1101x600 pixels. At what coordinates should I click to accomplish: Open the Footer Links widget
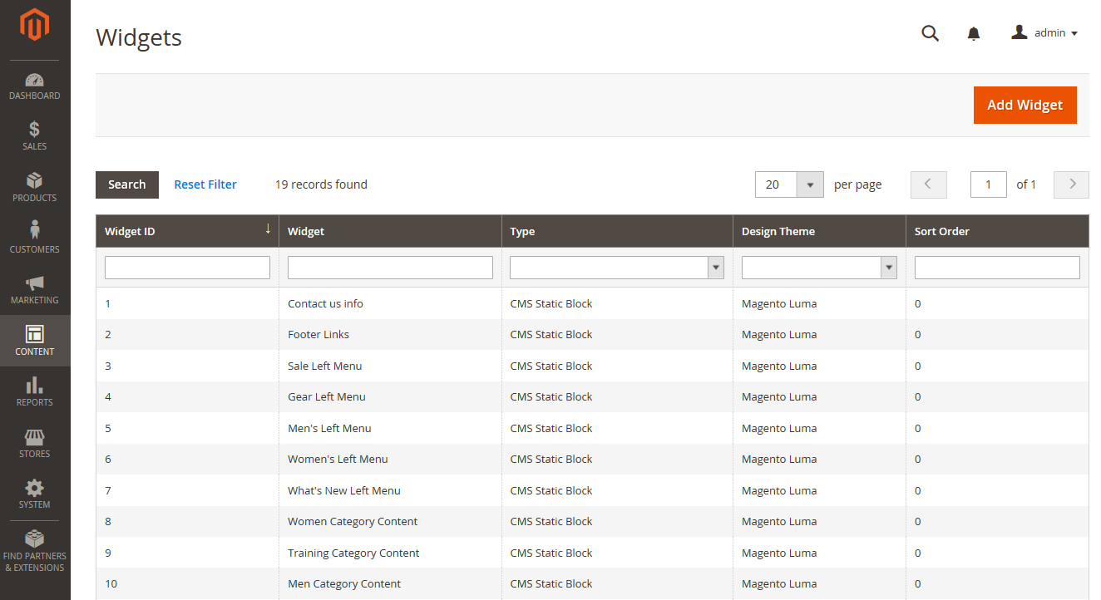pos(318,334)
